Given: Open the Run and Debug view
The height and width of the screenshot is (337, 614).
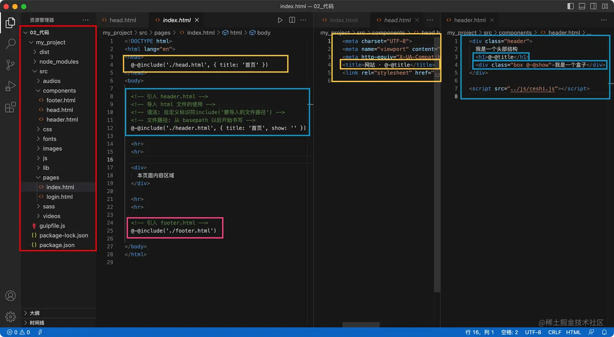Looking at the screenshot, I should click(11, 86).
